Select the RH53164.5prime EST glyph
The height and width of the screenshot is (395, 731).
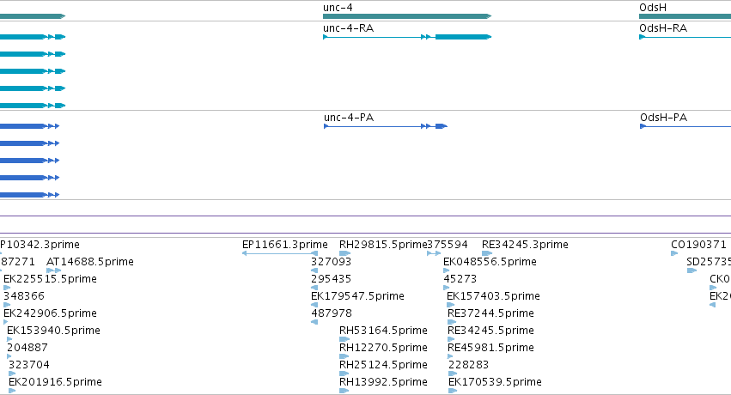(344, 339)
